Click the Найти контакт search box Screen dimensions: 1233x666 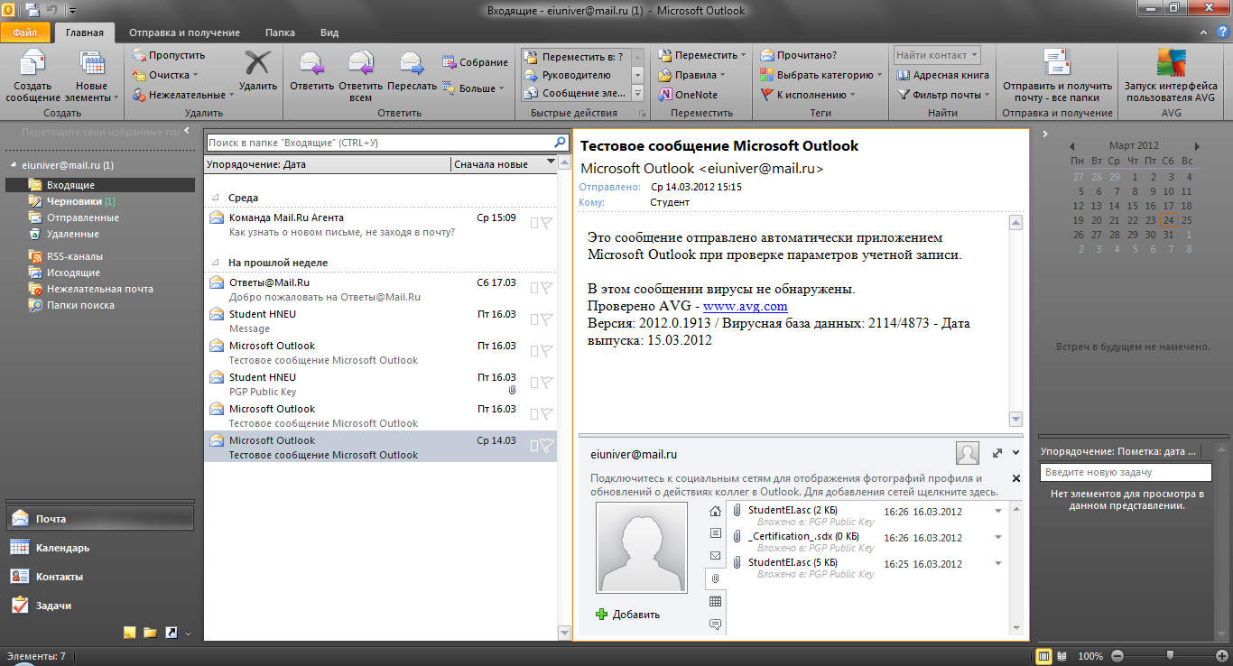pos(936,55)
